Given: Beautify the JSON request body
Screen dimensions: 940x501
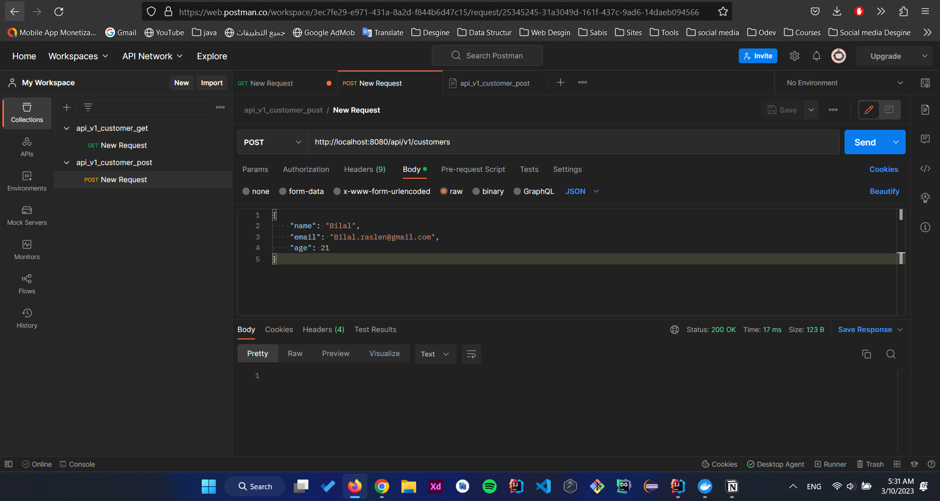Looking at the screenshot, I should coord(884,191).
